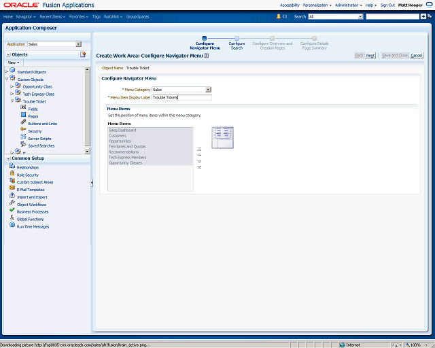
Task: Open the Navigator menu
Action: [26, 16]
